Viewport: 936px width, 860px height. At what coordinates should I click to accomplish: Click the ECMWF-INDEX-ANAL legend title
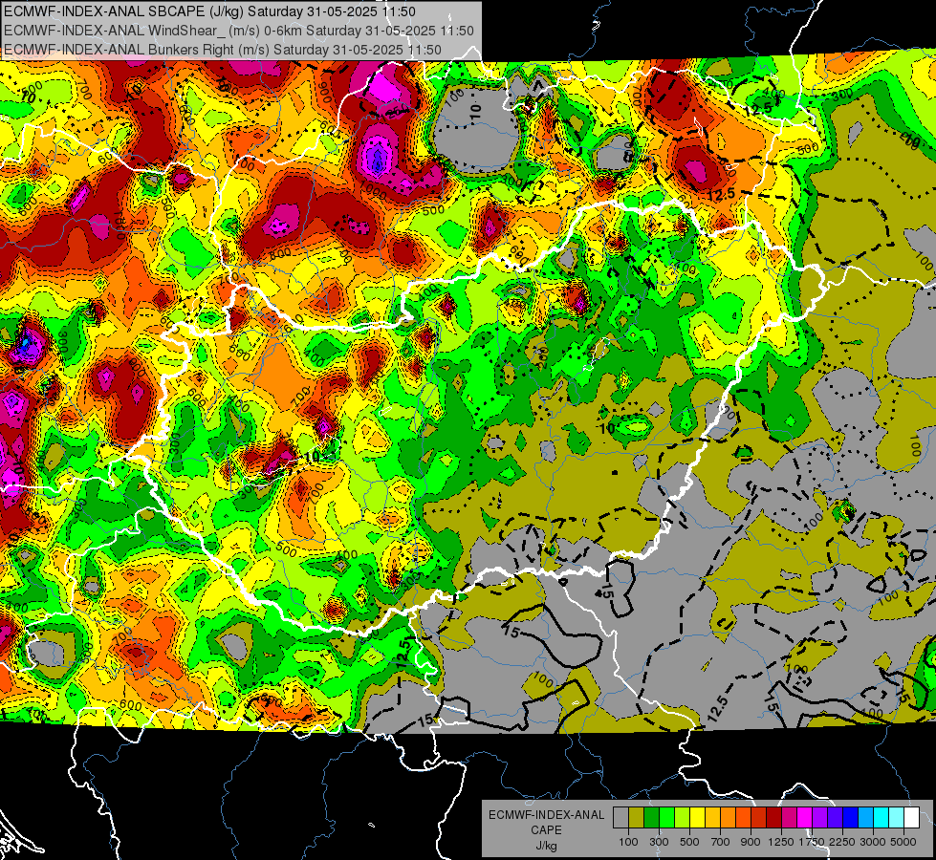click(546, 815)
